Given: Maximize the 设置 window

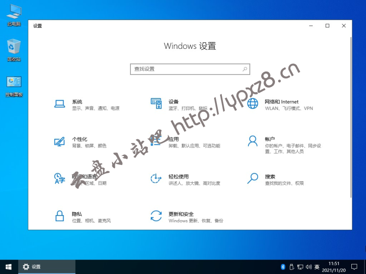Looking at the screenshot, I should click(x=327, y=26).
